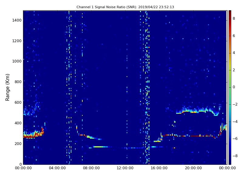This screenshot has height=182, width=243.
Task: Click the colorbar label −2
Action: coord(235,104)
